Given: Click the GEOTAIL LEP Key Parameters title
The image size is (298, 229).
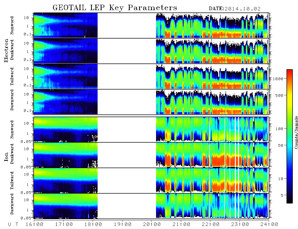Looking at the screenshot, I should click(115, 8).
